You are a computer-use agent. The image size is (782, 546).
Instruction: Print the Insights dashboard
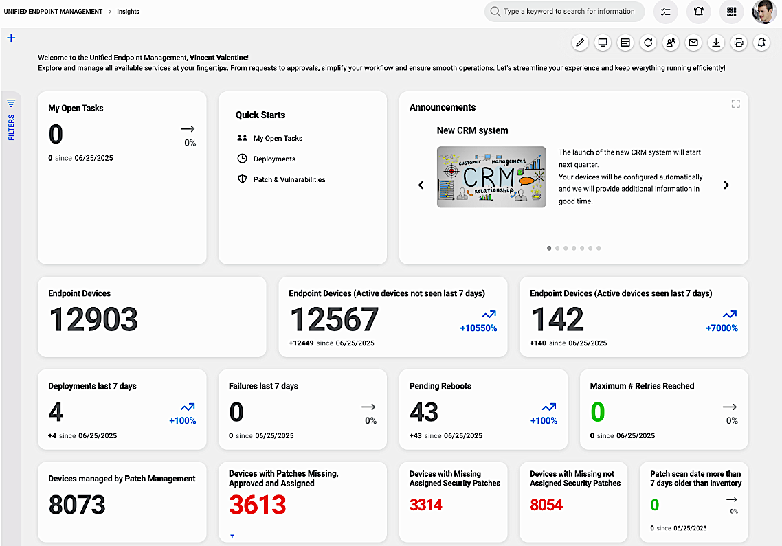(x=739, y=43)
